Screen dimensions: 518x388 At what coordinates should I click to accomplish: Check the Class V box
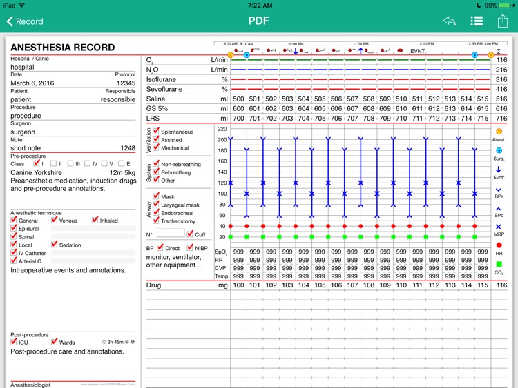click(x=104, y=163)
